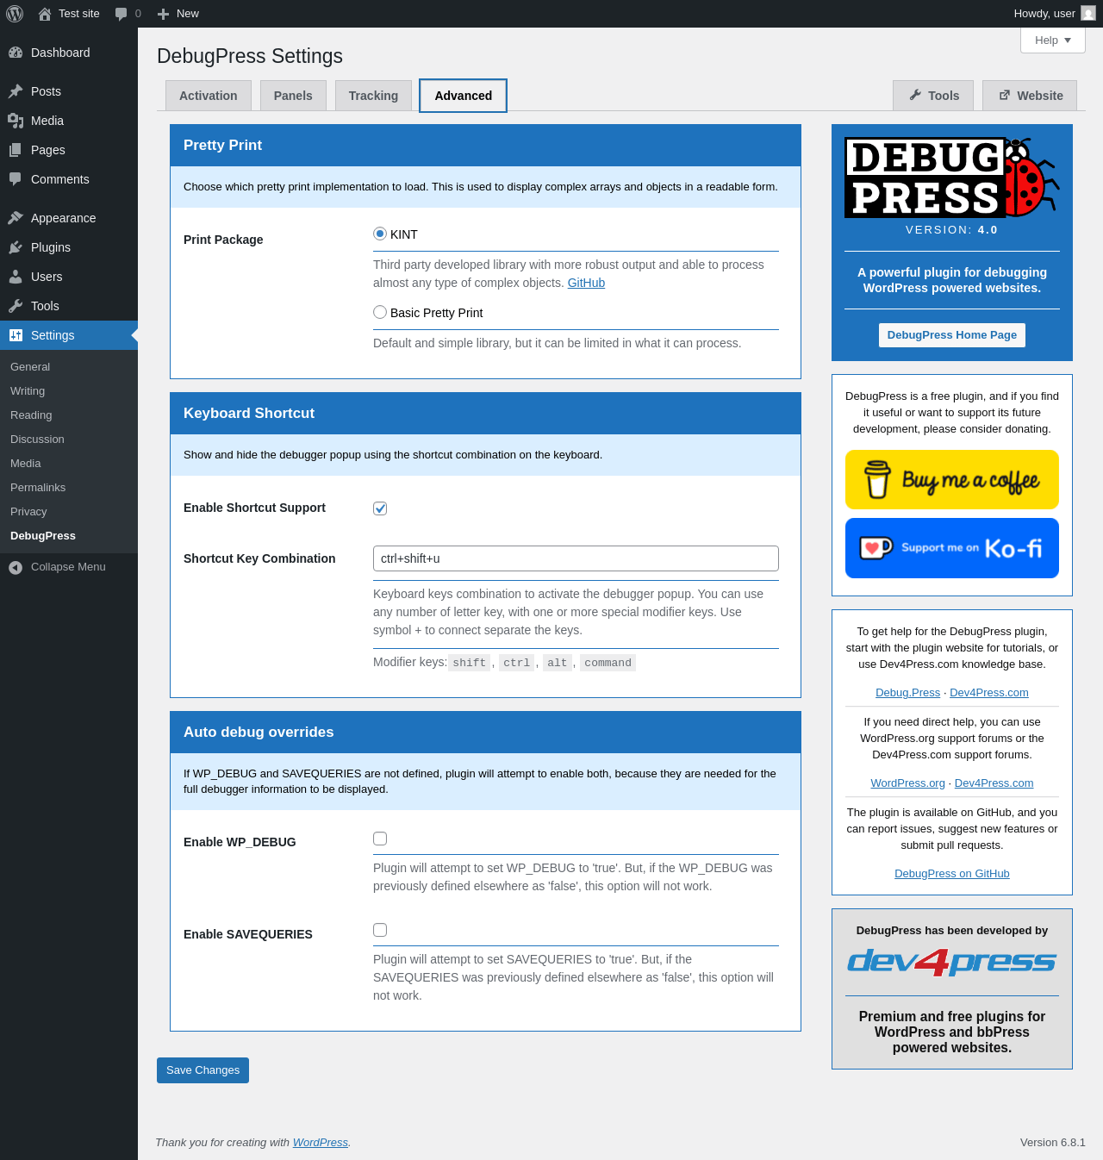Click the WordPress footer link
Screen dimensions: 1103x1160
[x=320, y=1143]
